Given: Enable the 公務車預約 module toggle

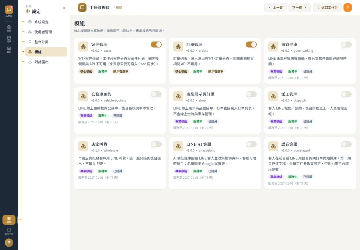Looking at the screenshot, I should coord(156,94).
